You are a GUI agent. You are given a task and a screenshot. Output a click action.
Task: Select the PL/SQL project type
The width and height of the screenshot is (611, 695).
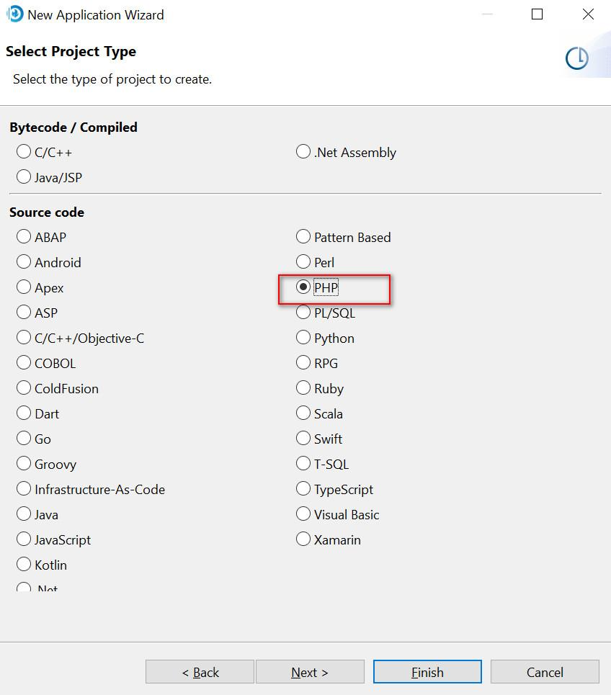point(303,313)
